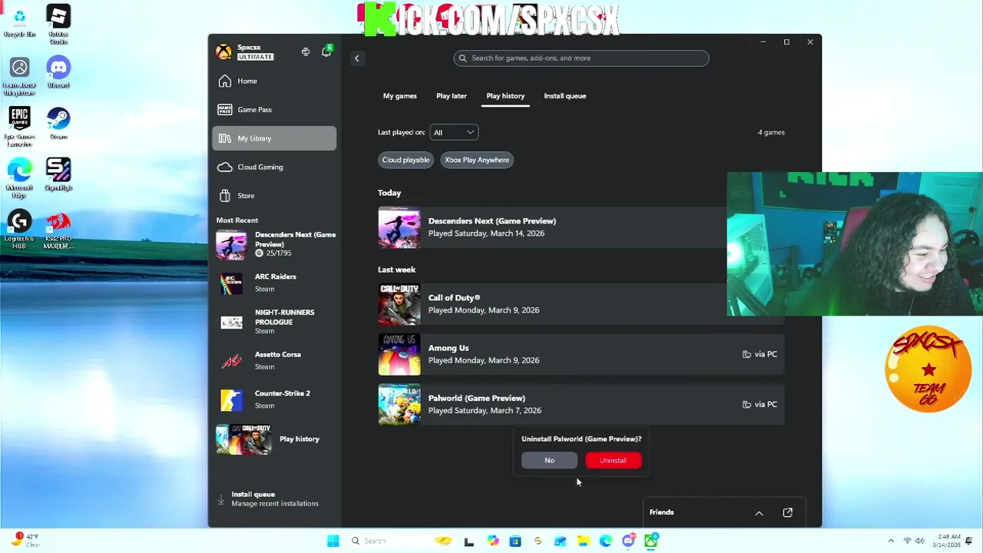Switch to the My games tab
The width and height of the screenshot is (983, 553).
(399, 96)
